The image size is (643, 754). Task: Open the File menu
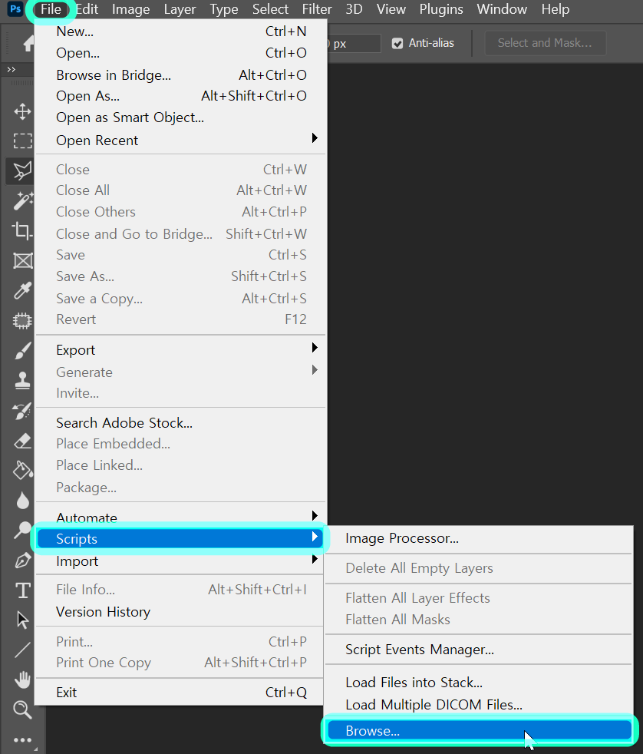51,9
